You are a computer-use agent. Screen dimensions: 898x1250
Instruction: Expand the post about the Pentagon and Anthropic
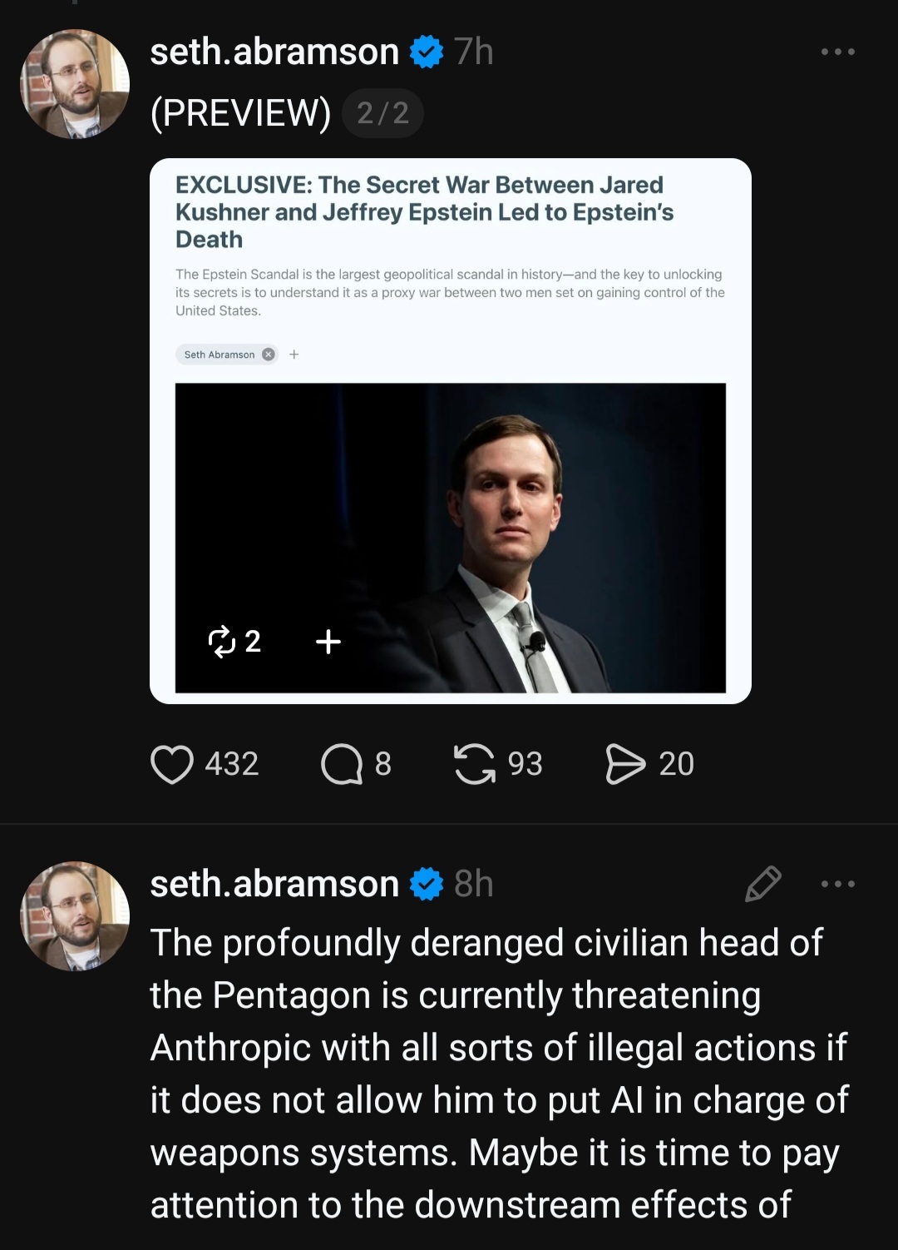coord(497,1074)
